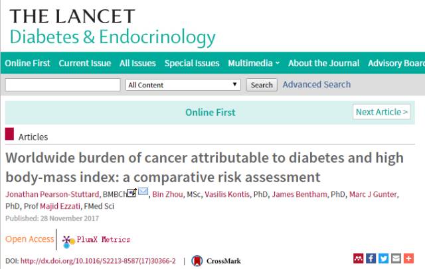Click the Search button

pyautogui.click(x=262, y=85)
